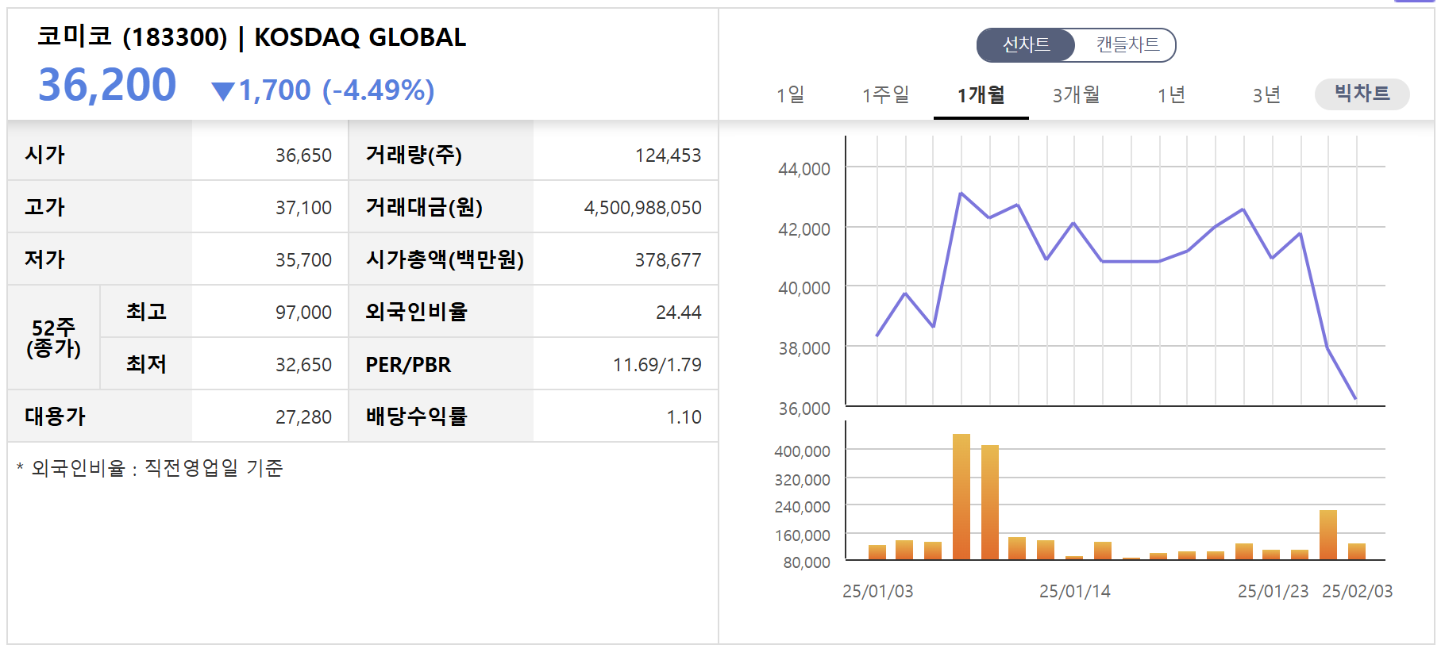Click the 44,000 price axis label
Screen dimensions: 1445x660
click(804, 169)
